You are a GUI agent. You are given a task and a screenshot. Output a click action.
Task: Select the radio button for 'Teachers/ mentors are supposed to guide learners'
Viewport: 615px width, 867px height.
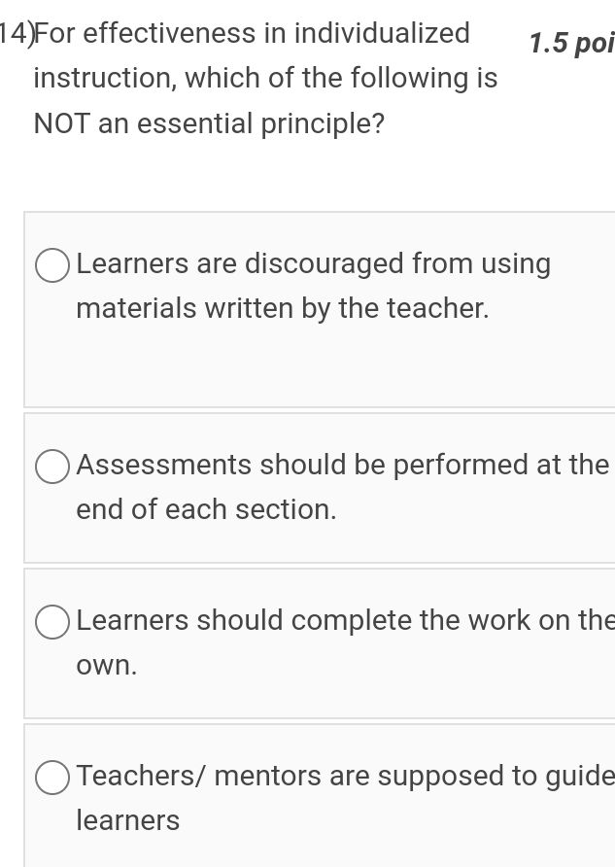pyautogui.click(x=51, y=778)
